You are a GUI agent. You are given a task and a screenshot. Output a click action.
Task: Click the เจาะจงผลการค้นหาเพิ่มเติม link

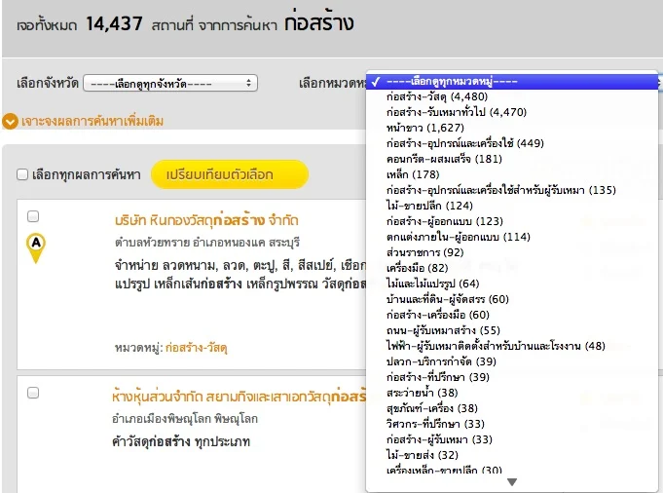[x=92, y=122]
